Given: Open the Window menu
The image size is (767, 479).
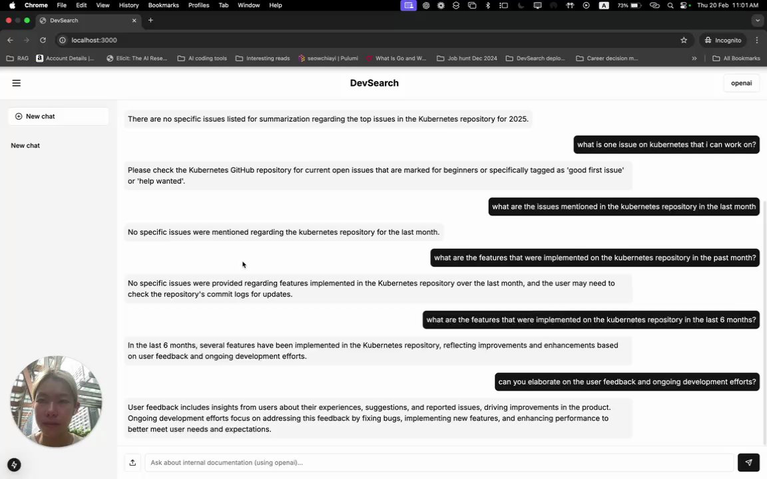Looking at the screenshot, I should (248, 5).
